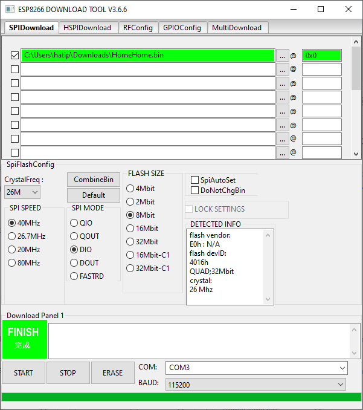Open the CrystalFreq 26M dropdown
The height and width of the screenshot is (410, 363).
click(22, 192)
